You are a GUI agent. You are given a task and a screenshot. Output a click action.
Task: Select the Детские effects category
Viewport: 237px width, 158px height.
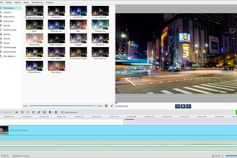coord(11,34)
